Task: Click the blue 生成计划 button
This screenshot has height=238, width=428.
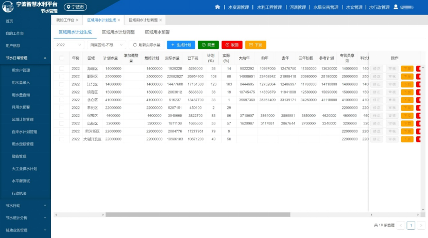Action: (x=181, y=45)
